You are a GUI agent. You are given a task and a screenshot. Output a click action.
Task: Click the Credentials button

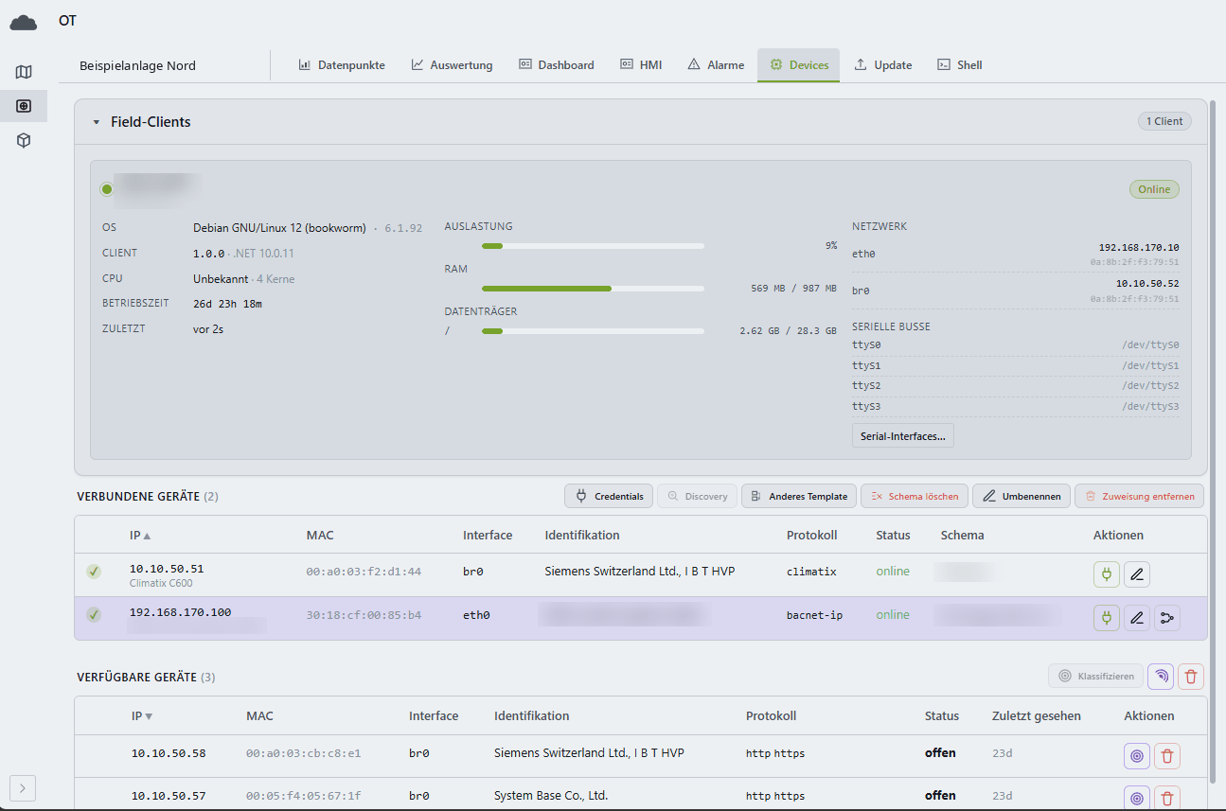[x=609, y=496]
